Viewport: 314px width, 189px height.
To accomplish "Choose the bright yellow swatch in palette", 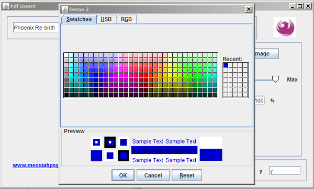I will pyautogui.click(x=170, y=75).
